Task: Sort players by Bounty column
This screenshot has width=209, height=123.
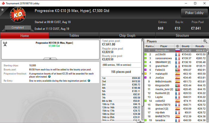Action: point(185,46)
